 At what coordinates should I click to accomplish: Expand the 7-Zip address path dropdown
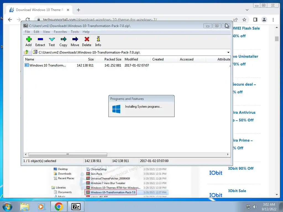coord(228,52)
